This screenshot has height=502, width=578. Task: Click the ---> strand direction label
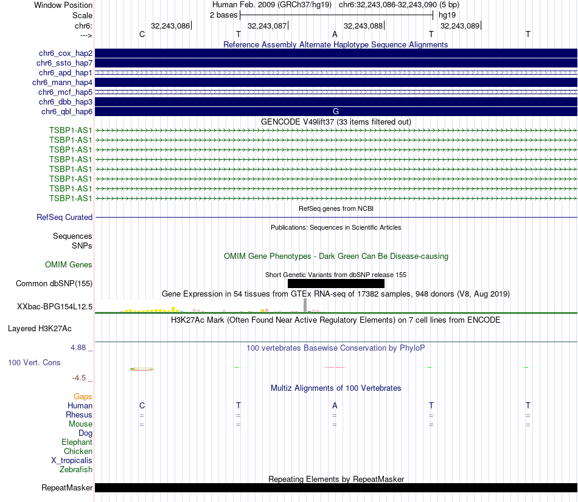click(86, 36)
